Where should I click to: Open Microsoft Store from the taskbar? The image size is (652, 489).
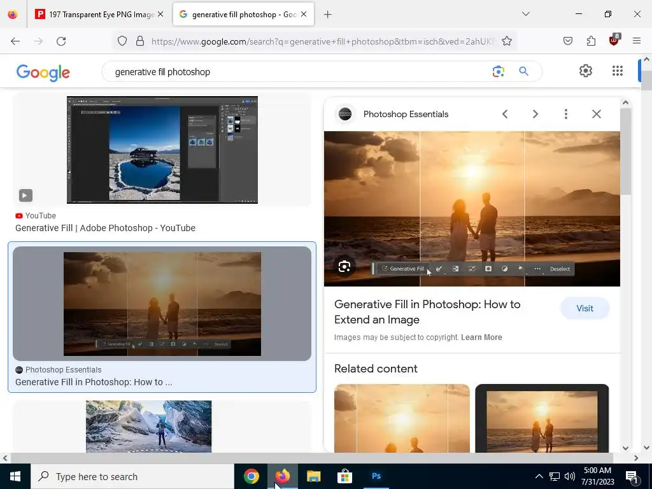pyautogui.click(x=344, y=476)
